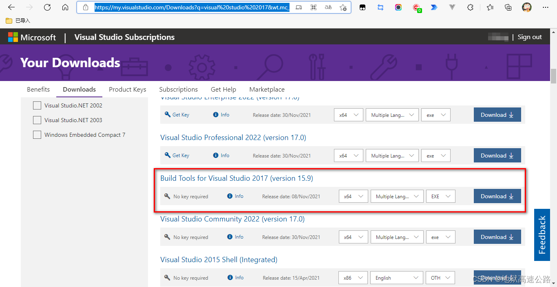Open Visual Studio Community 2022 title link
557x287 pixels.
point(232,219)
